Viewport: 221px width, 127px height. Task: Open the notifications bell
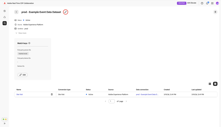click(207, 3)
